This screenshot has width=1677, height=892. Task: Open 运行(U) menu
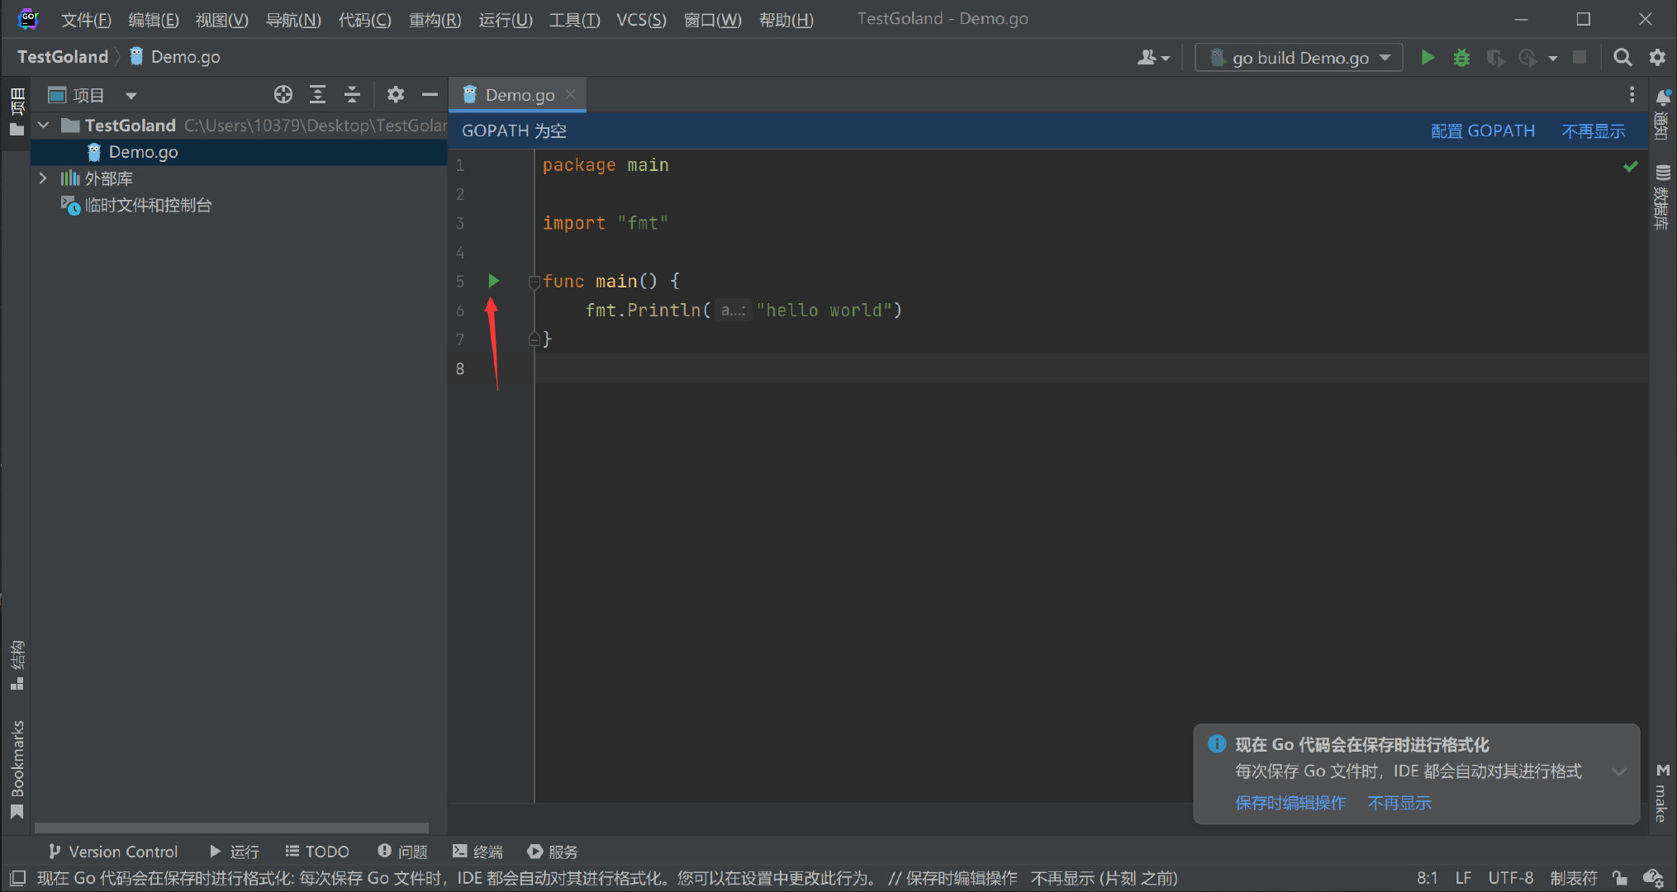[506, 19]
